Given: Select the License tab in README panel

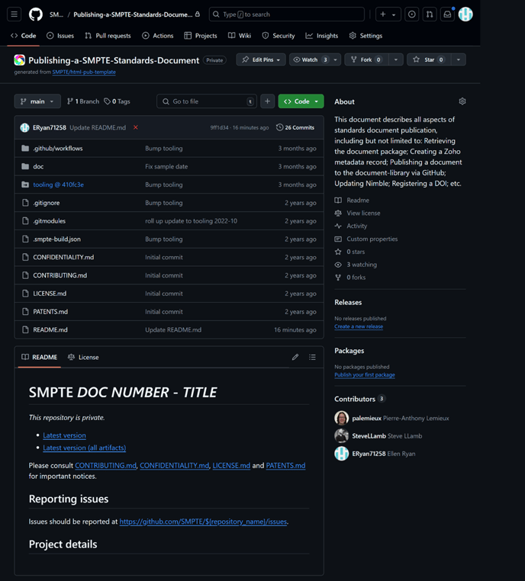Looking at the screenshot, I should (x=83, y=357).
